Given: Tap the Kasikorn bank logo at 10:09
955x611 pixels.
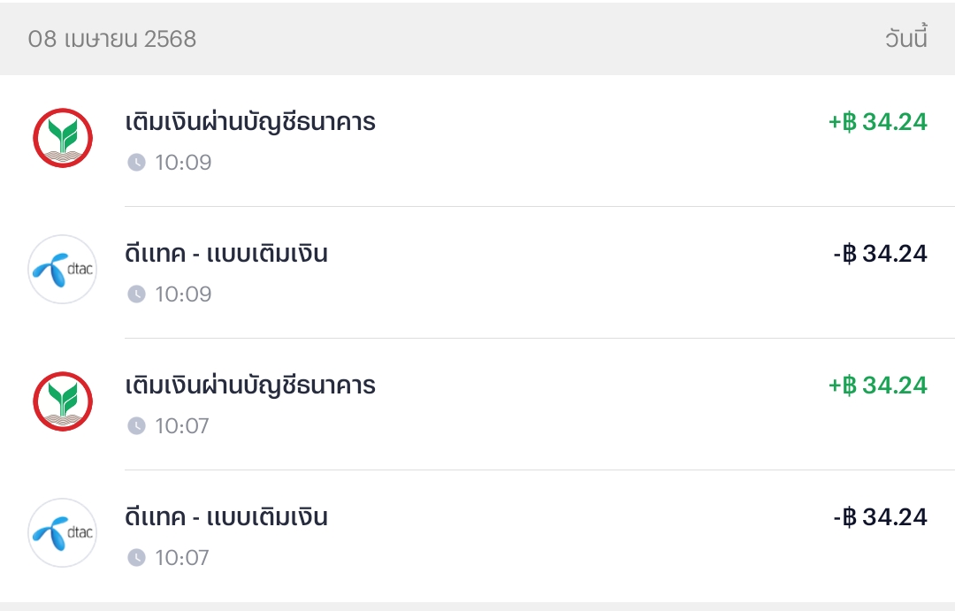Looking at the screenshot, I should (63, 138).
